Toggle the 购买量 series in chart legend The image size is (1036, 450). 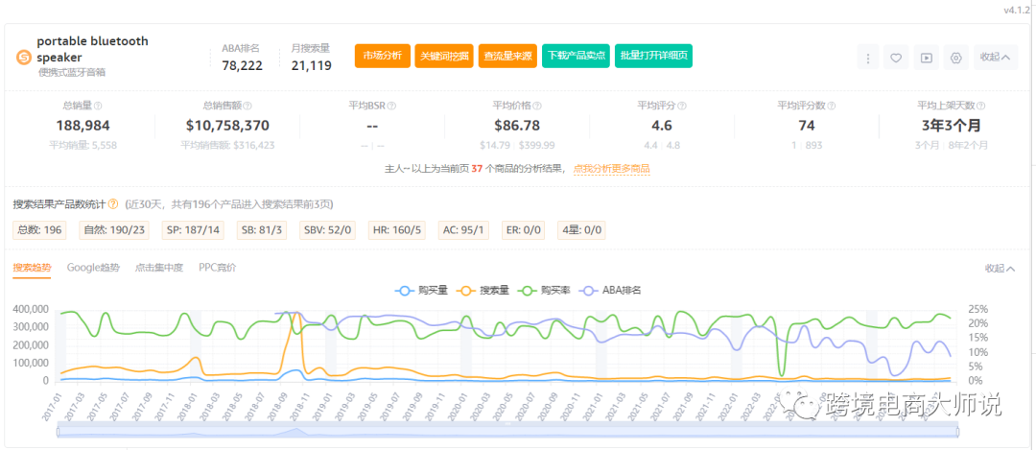[x=421, y=290]
